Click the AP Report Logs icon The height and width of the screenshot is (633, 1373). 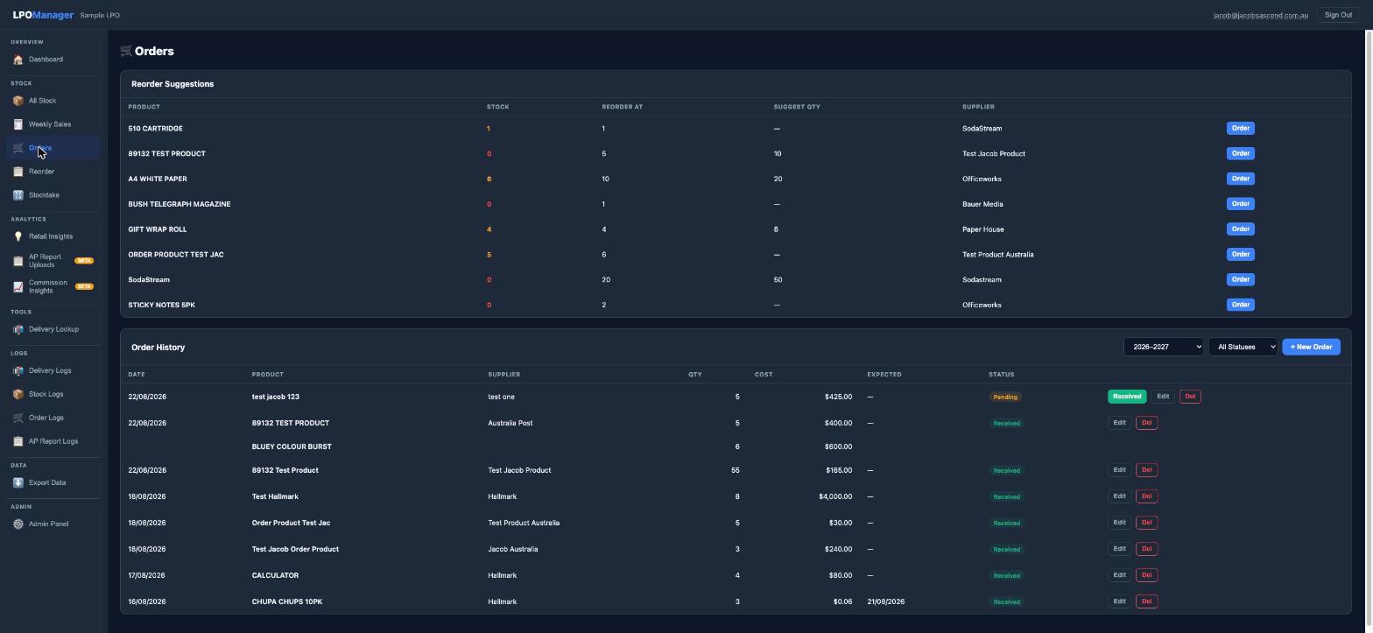point(18,441)
